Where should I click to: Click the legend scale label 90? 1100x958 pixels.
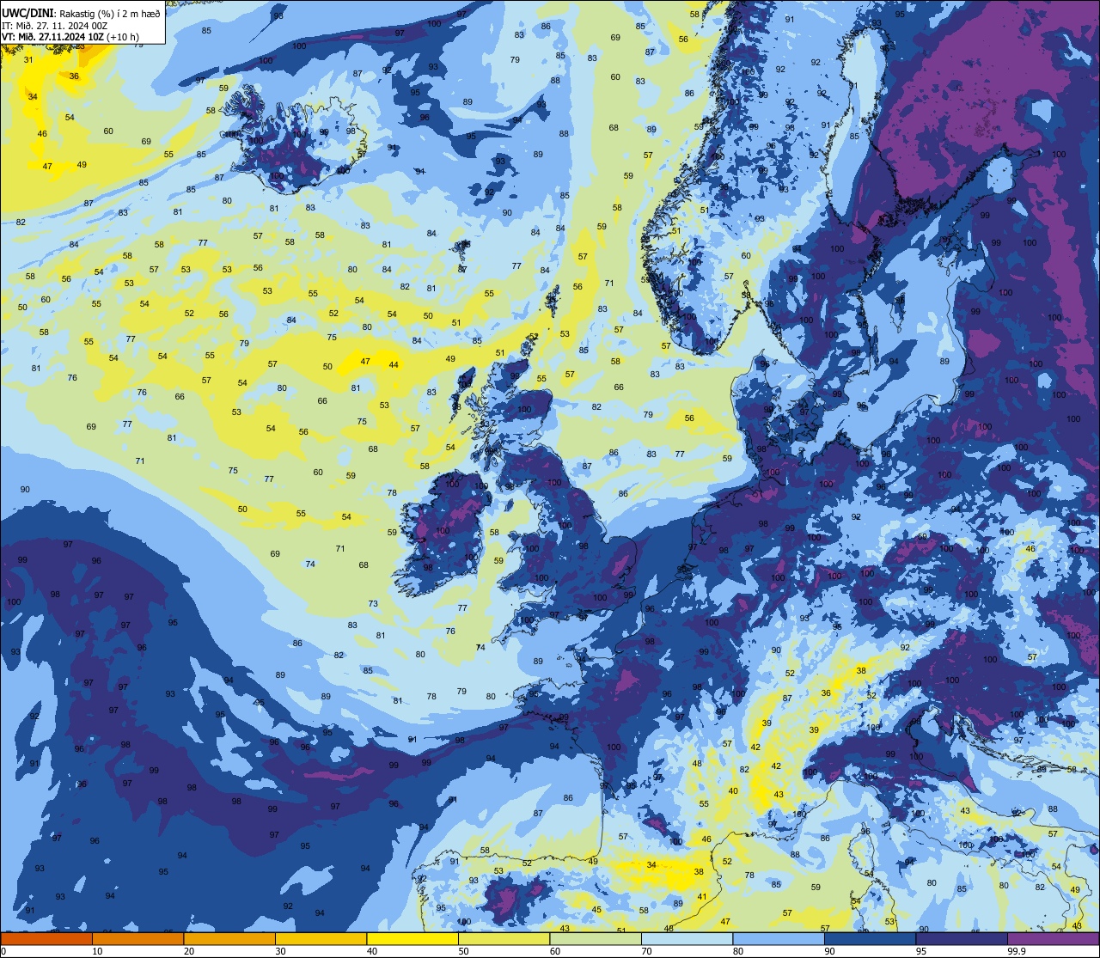829,951
